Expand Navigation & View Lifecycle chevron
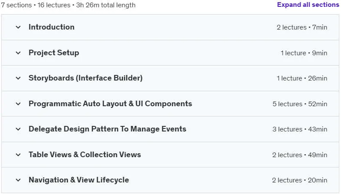The height and width of the screenshot is (194, 341). [18, 180]
